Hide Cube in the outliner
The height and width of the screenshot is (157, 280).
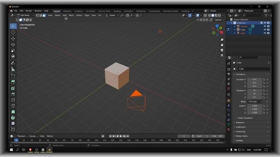pos(265,30)
